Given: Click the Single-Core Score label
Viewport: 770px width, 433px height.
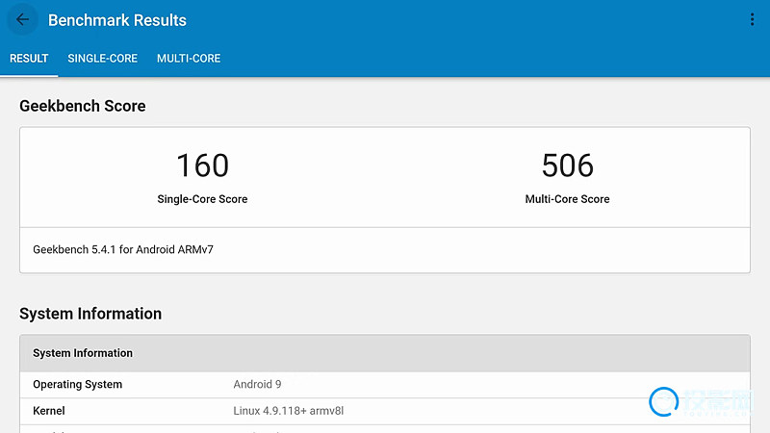Looking at the screenshot, I should (x=202, y=199).
